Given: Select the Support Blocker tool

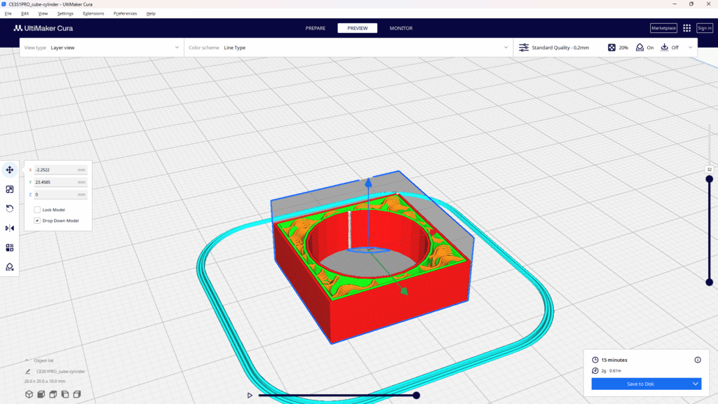Looking at the screenshot, I should [9, 267].
